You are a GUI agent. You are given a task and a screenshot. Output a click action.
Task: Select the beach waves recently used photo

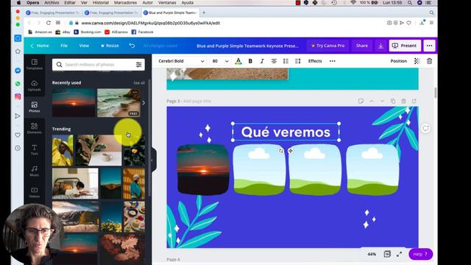pyautogui.click(x=118, y=102)
